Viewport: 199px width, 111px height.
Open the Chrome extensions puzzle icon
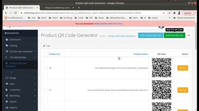click(174, 13)
